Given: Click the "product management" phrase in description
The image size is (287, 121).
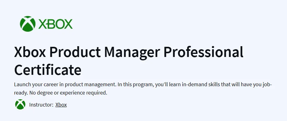Looking at the screenshot, I should tap(91, 85).
